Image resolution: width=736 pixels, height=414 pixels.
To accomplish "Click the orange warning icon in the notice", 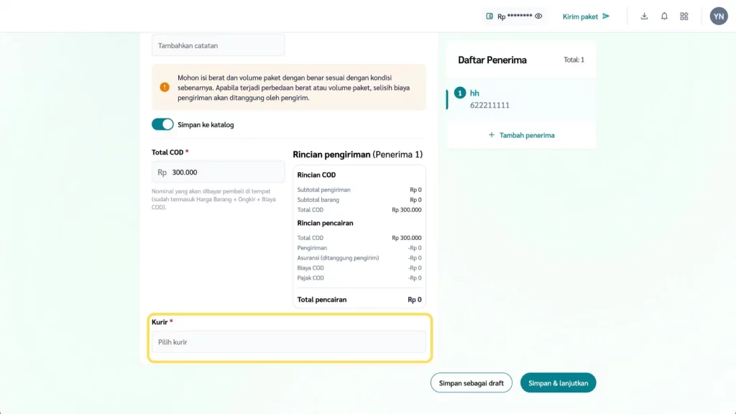I will click(x=165, y=88).
